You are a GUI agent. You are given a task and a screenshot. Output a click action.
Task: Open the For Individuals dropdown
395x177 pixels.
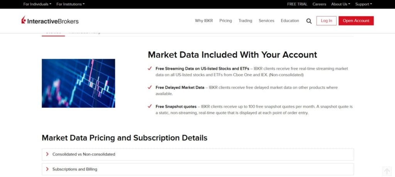point(37,4)
